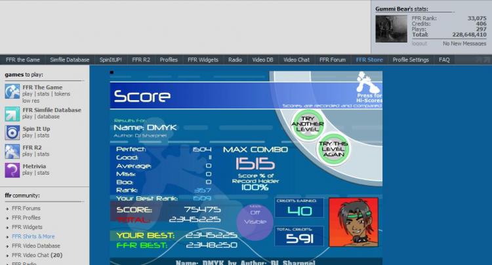The width and height of the screenshot is (492, 265).
Task: Click the tokens link under FFR The Game
Action: [62, 95]
